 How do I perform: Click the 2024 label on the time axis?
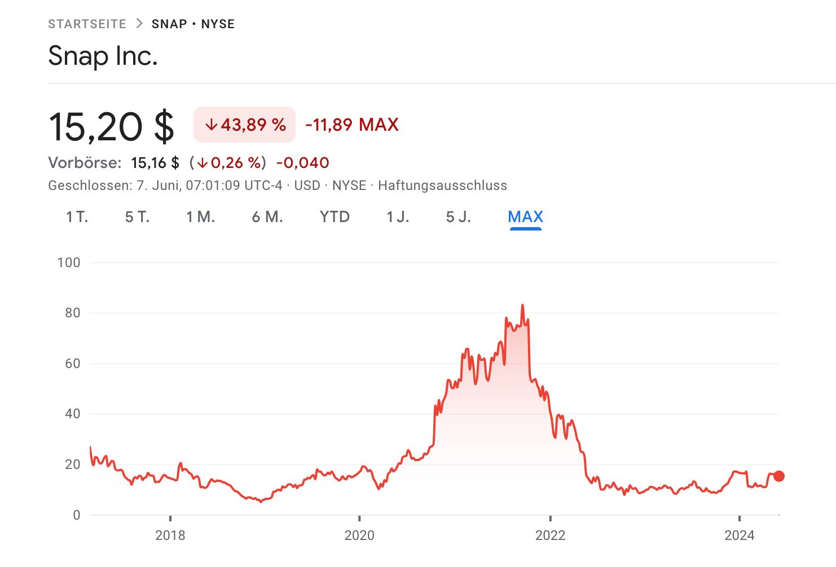tap(739, 535)
